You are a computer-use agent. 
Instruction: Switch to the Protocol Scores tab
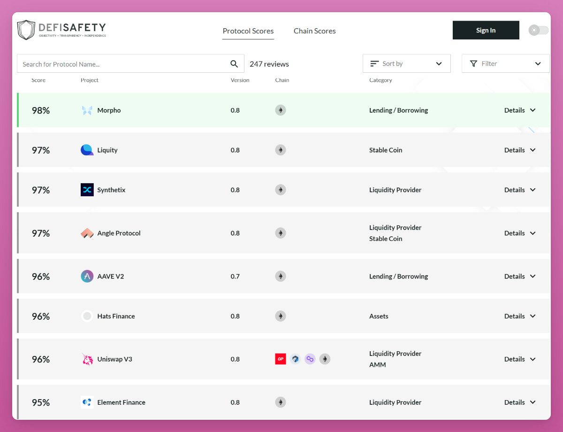point(248,31)
